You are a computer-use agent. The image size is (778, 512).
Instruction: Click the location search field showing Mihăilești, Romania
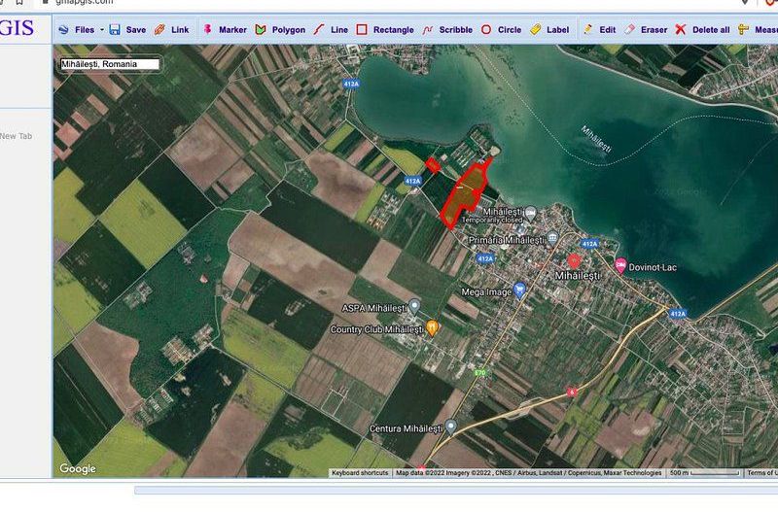pos(108,64)
